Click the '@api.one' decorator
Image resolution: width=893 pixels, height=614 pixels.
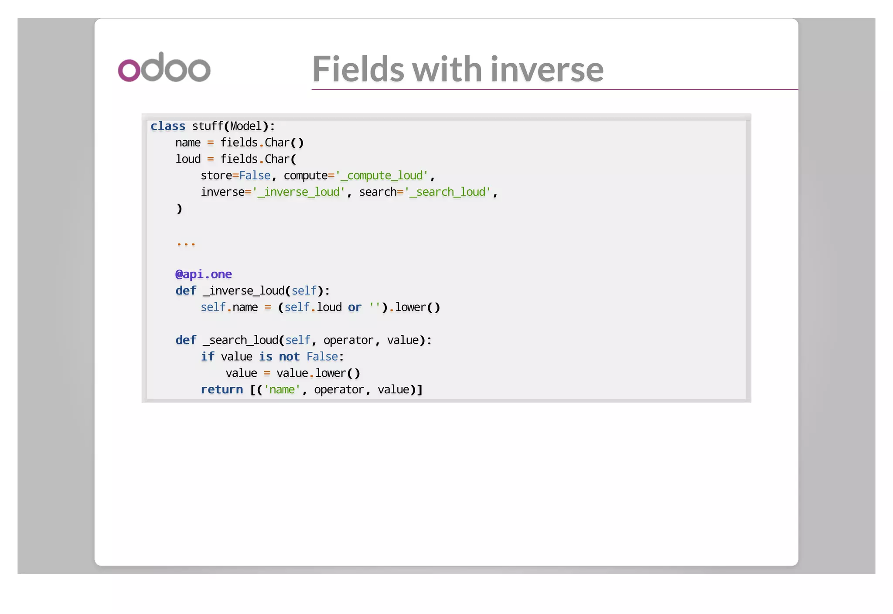click(204, 274)
